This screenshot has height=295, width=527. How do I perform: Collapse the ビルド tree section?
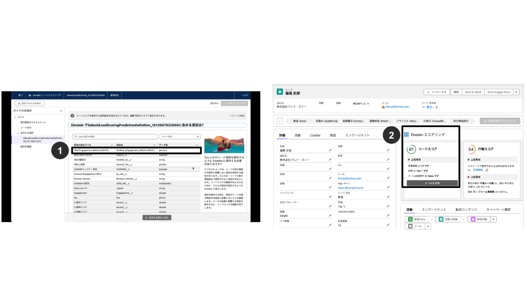(x=15, y=117)
